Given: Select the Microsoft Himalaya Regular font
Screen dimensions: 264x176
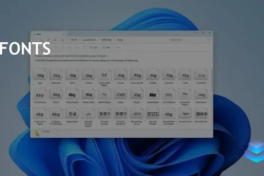Looking at the screenshot, I should point(88,113).
